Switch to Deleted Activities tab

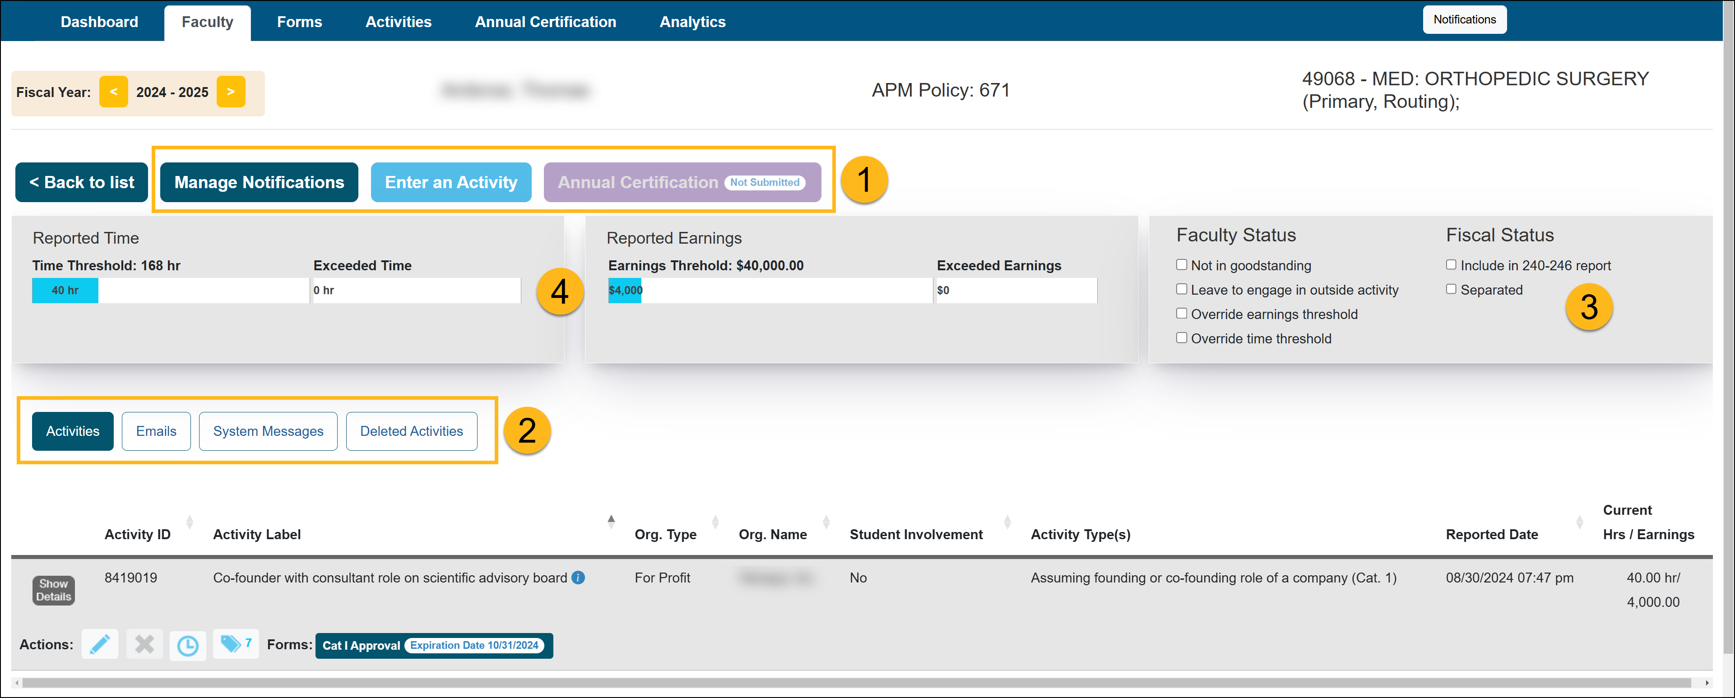tap(411, 431)
